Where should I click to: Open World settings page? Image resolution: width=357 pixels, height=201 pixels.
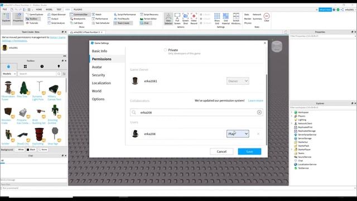click(97, 91)
